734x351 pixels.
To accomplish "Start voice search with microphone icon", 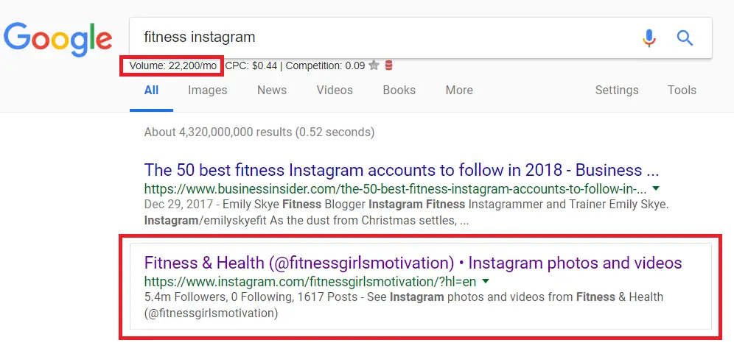I will (x=649, y=38).
